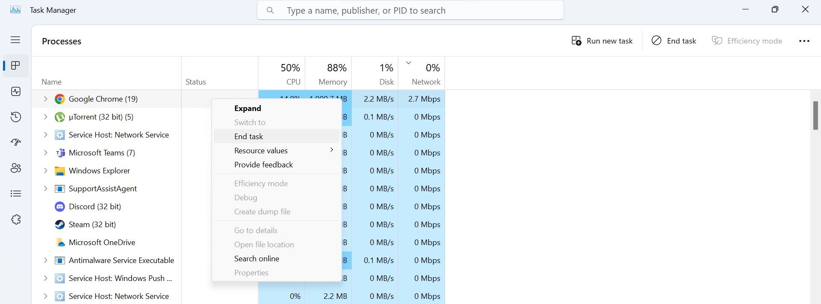Click the Processes page heading

point(62,41)
